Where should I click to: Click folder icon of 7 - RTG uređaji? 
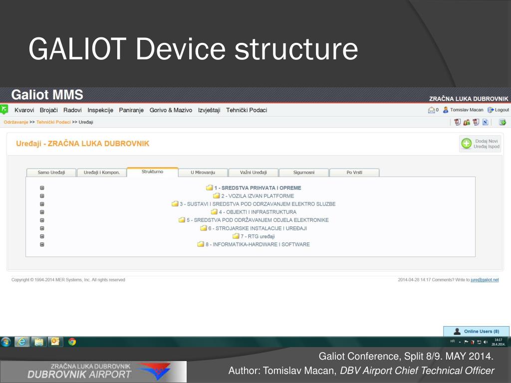pos(236,236)
